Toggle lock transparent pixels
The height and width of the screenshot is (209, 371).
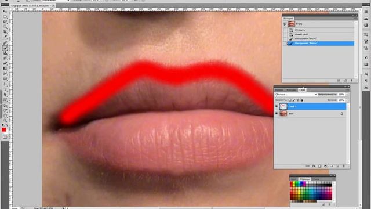290,100
